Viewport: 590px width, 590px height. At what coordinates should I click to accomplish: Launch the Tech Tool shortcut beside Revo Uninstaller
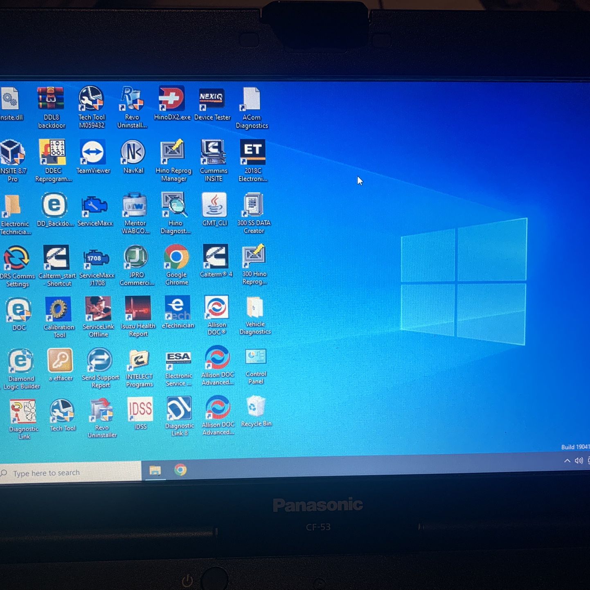(x=62, y=411)
